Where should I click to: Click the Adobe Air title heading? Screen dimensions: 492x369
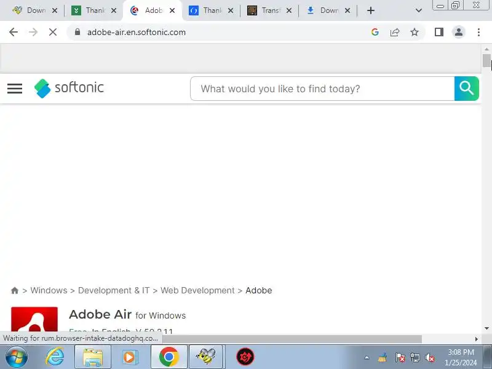tap(100, 314)
